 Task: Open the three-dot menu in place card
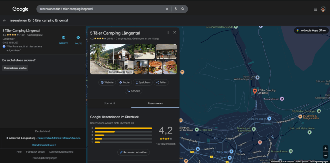[168, 33]
